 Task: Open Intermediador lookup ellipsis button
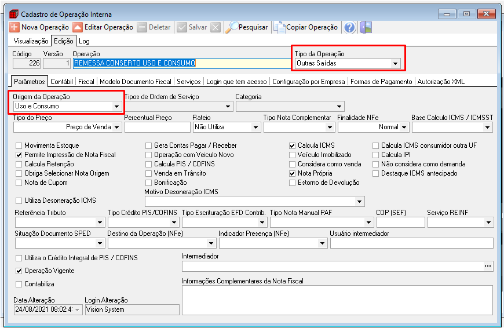pyautogui.click(x=488, y=266)
